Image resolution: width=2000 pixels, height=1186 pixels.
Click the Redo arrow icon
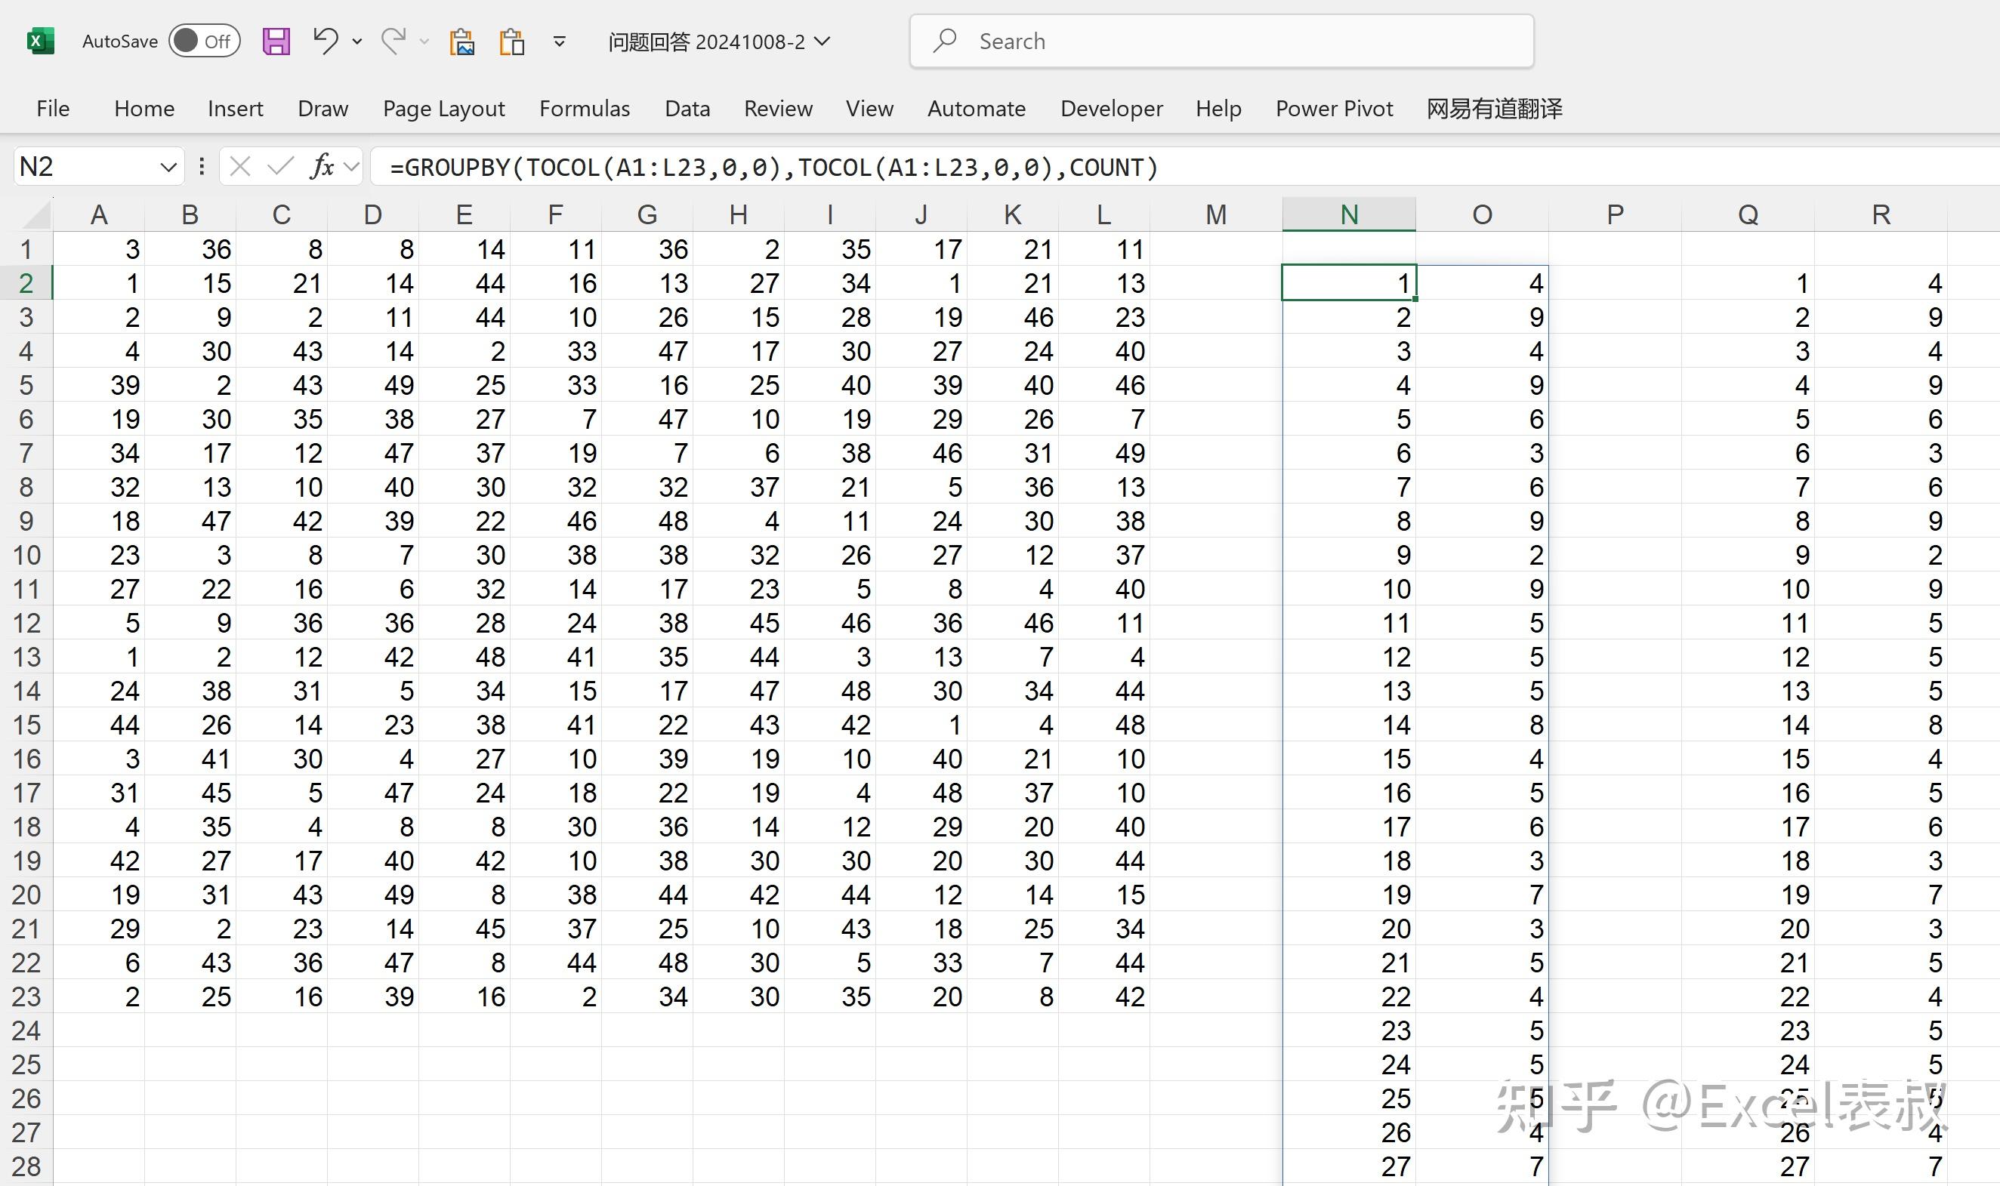(x=393, y=40)
